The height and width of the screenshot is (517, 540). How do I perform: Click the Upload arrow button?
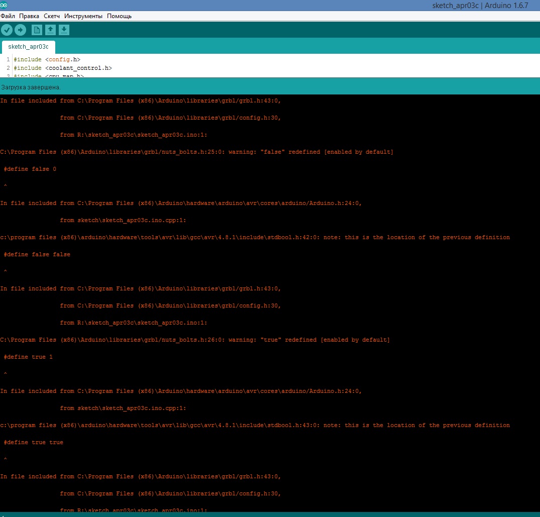20,30
